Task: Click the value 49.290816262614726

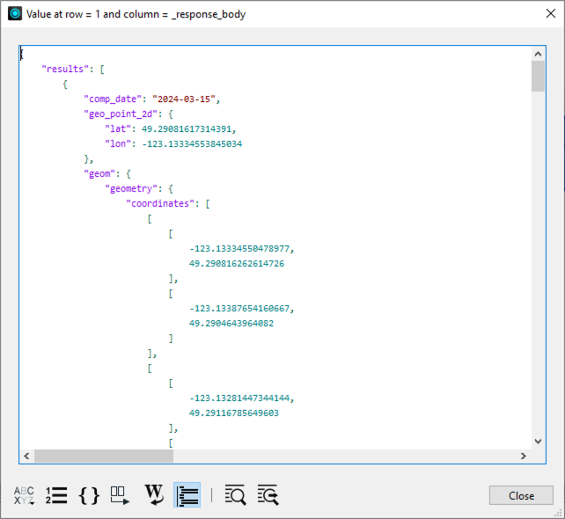Action: pos(237,264)
